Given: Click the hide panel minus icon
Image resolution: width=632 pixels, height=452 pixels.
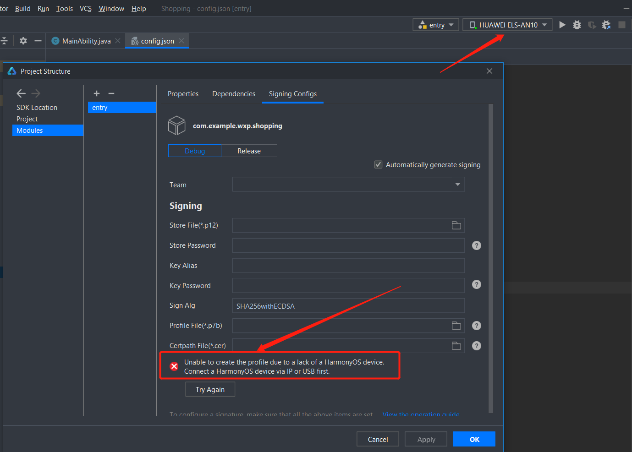Looking at the screenshot, I should point(38,41).
